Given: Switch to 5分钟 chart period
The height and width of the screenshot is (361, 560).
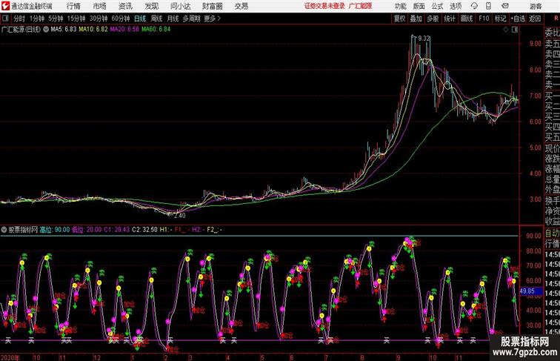Looking at the screenshot, I should 56,19.
